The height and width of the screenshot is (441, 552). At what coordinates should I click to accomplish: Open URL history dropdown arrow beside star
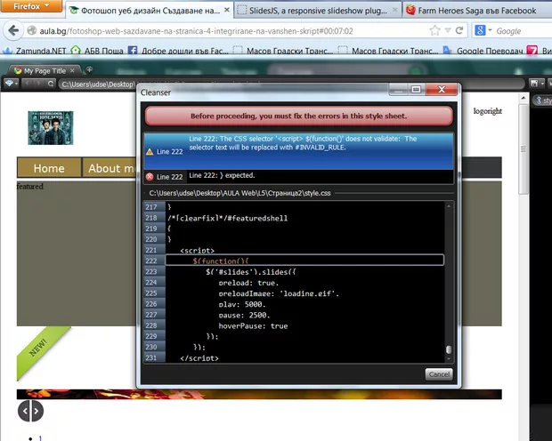coord(448,30)
